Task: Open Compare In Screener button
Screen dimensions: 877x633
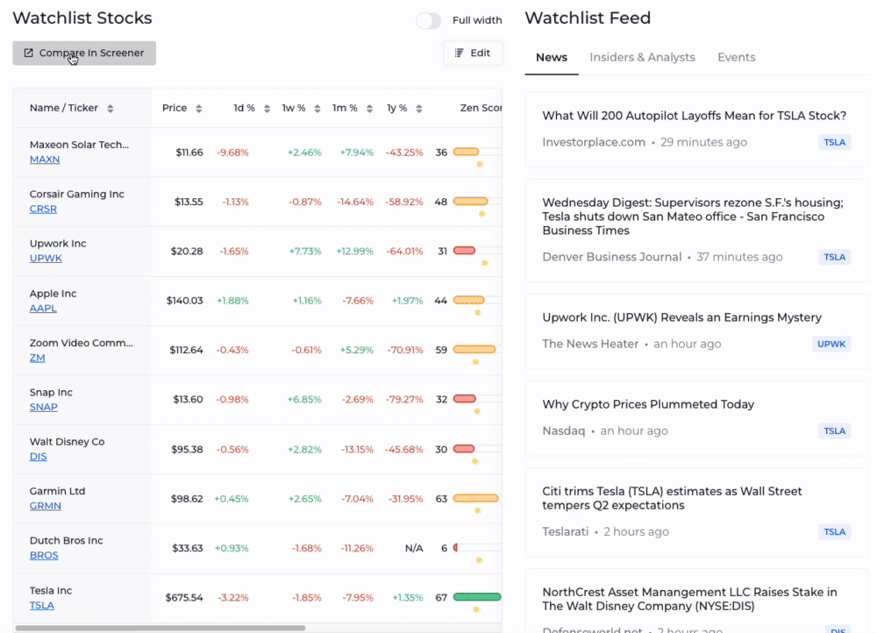Action: click(84, 53)
